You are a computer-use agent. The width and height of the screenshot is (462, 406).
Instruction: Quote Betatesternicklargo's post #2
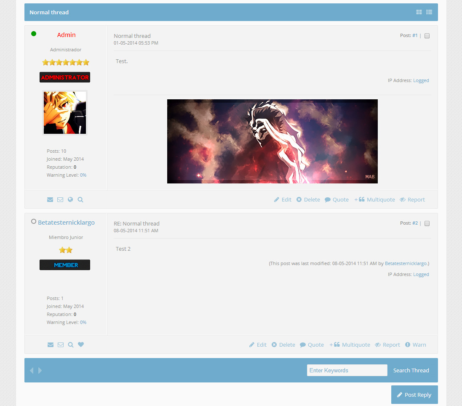[x=312, y=345]
